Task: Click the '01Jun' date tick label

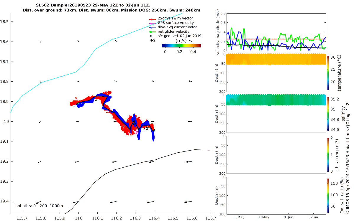Action: point(289,217)
